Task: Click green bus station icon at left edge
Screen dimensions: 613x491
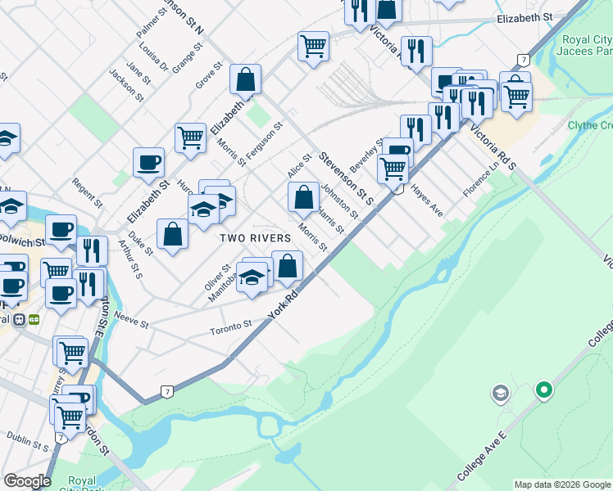Action: coord(34,320)
